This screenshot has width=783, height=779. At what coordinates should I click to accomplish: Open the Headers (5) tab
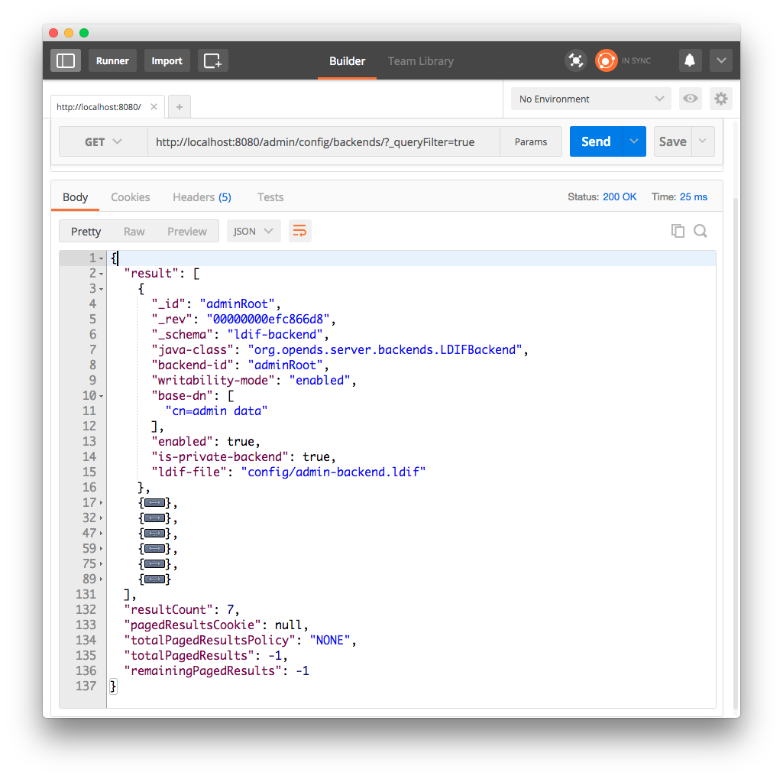[x=201, y=196]
